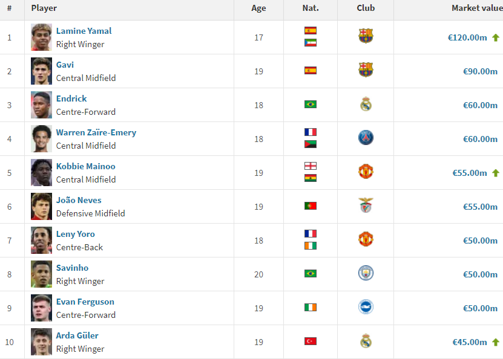Open Gavi's €90.00m market value link

pos(480,71)
